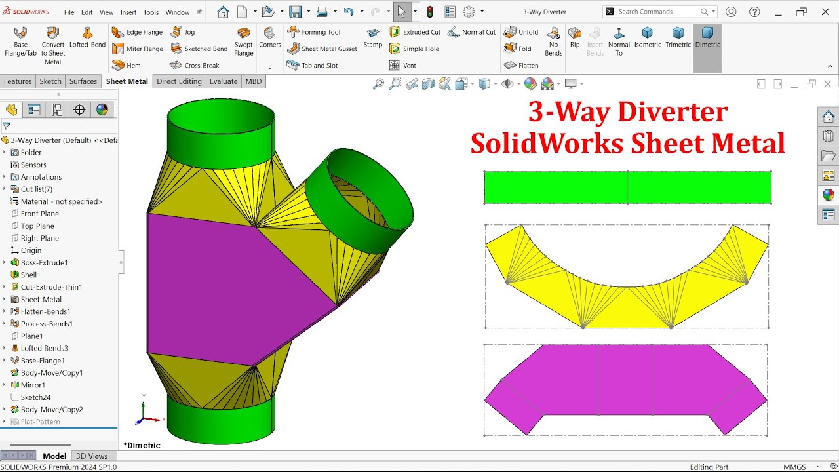The image size is (839, 472).
Task: Open the Corners tool
Action: [x=269, y=38]
